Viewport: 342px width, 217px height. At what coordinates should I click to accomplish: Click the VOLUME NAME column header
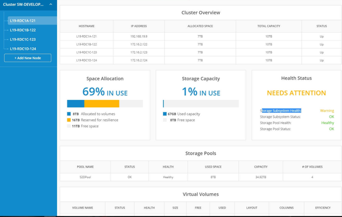click(83, 208)
